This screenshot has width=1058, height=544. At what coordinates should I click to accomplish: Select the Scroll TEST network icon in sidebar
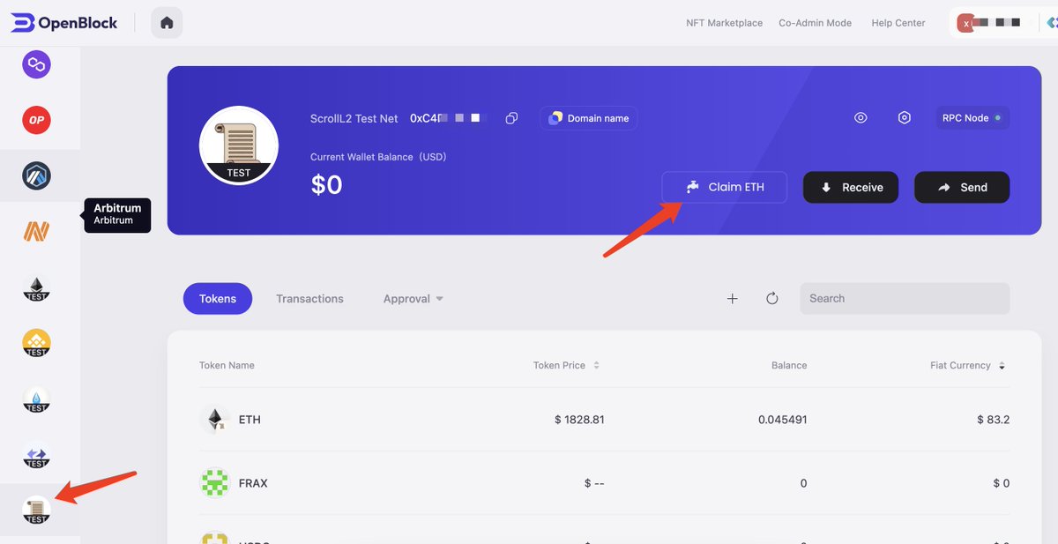tap(37, 510)
